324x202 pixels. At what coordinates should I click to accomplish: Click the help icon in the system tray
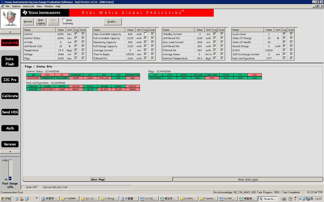click(290, 199)
